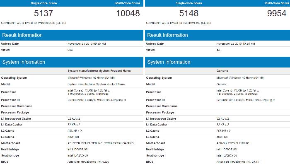Click the upload date ending 09:55 PM
This screenshot has width=290, height=164.
[x=87, y=43]
